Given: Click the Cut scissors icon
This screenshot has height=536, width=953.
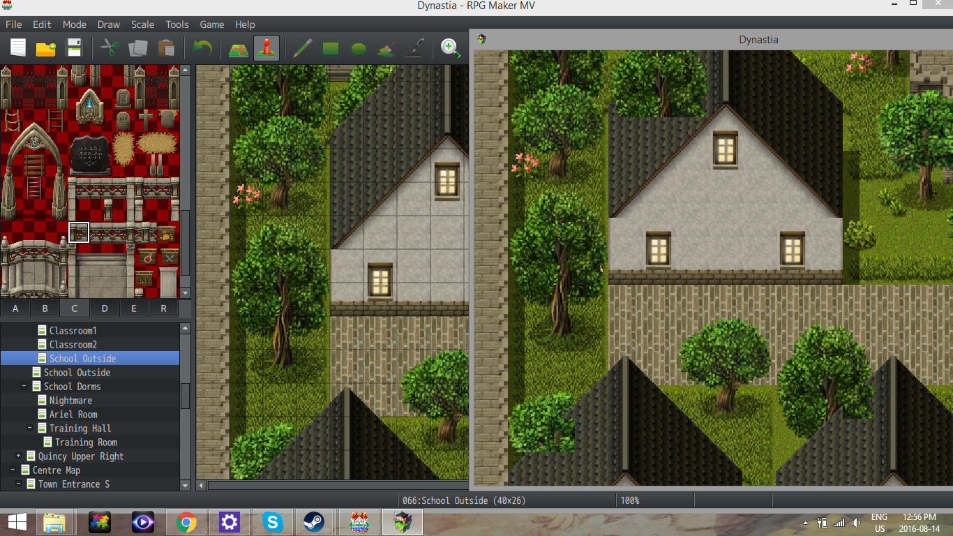Looking at the screenshot, I should click(x=110, y=48).
